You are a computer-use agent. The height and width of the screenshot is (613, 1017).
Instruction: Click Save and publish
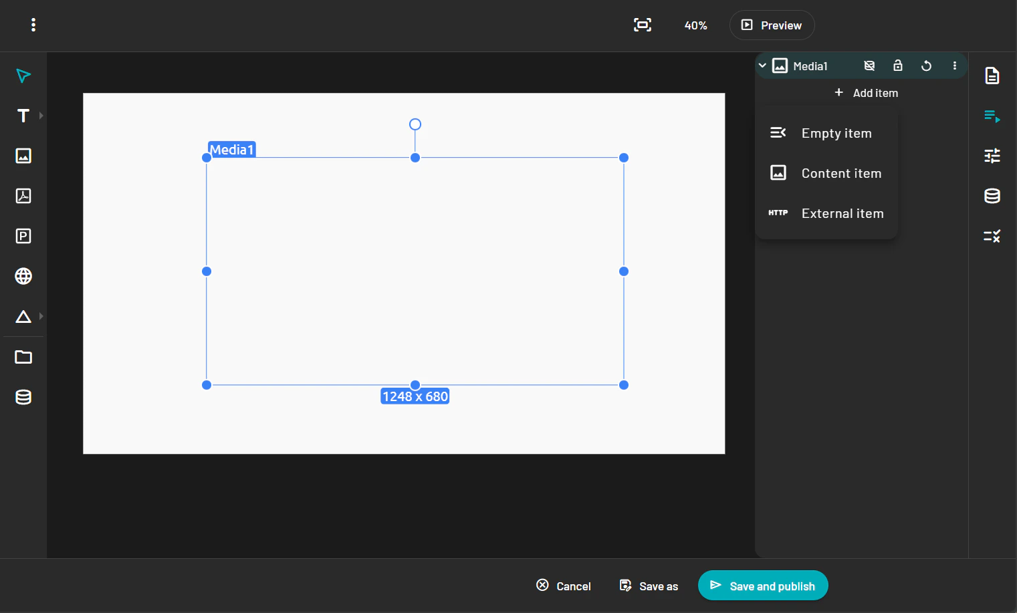pos(763,586)
